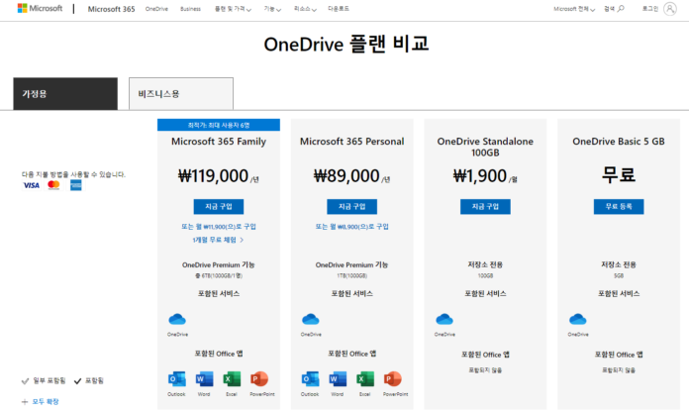Click the Visa payment icon

point(31,185)
